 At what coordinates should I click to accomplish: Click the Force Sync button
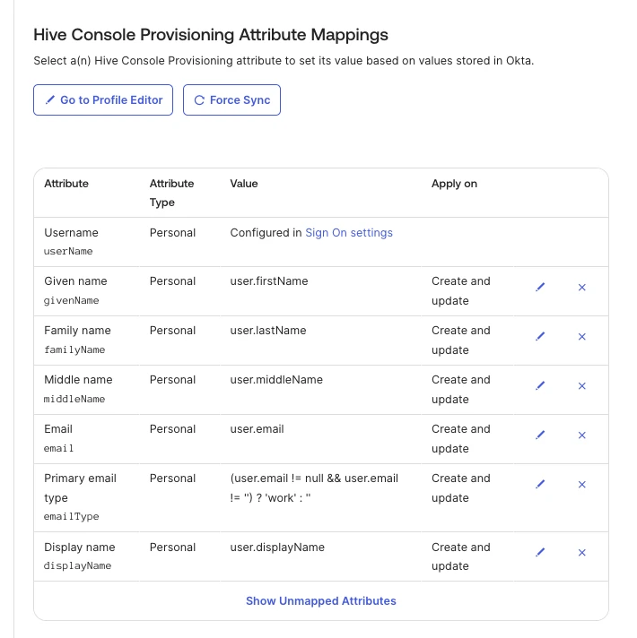click(x=231, y=100)
